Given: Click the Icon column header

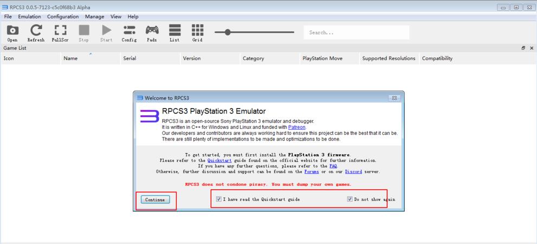Looking at the screenshot, I should click(x=31, y=58).
